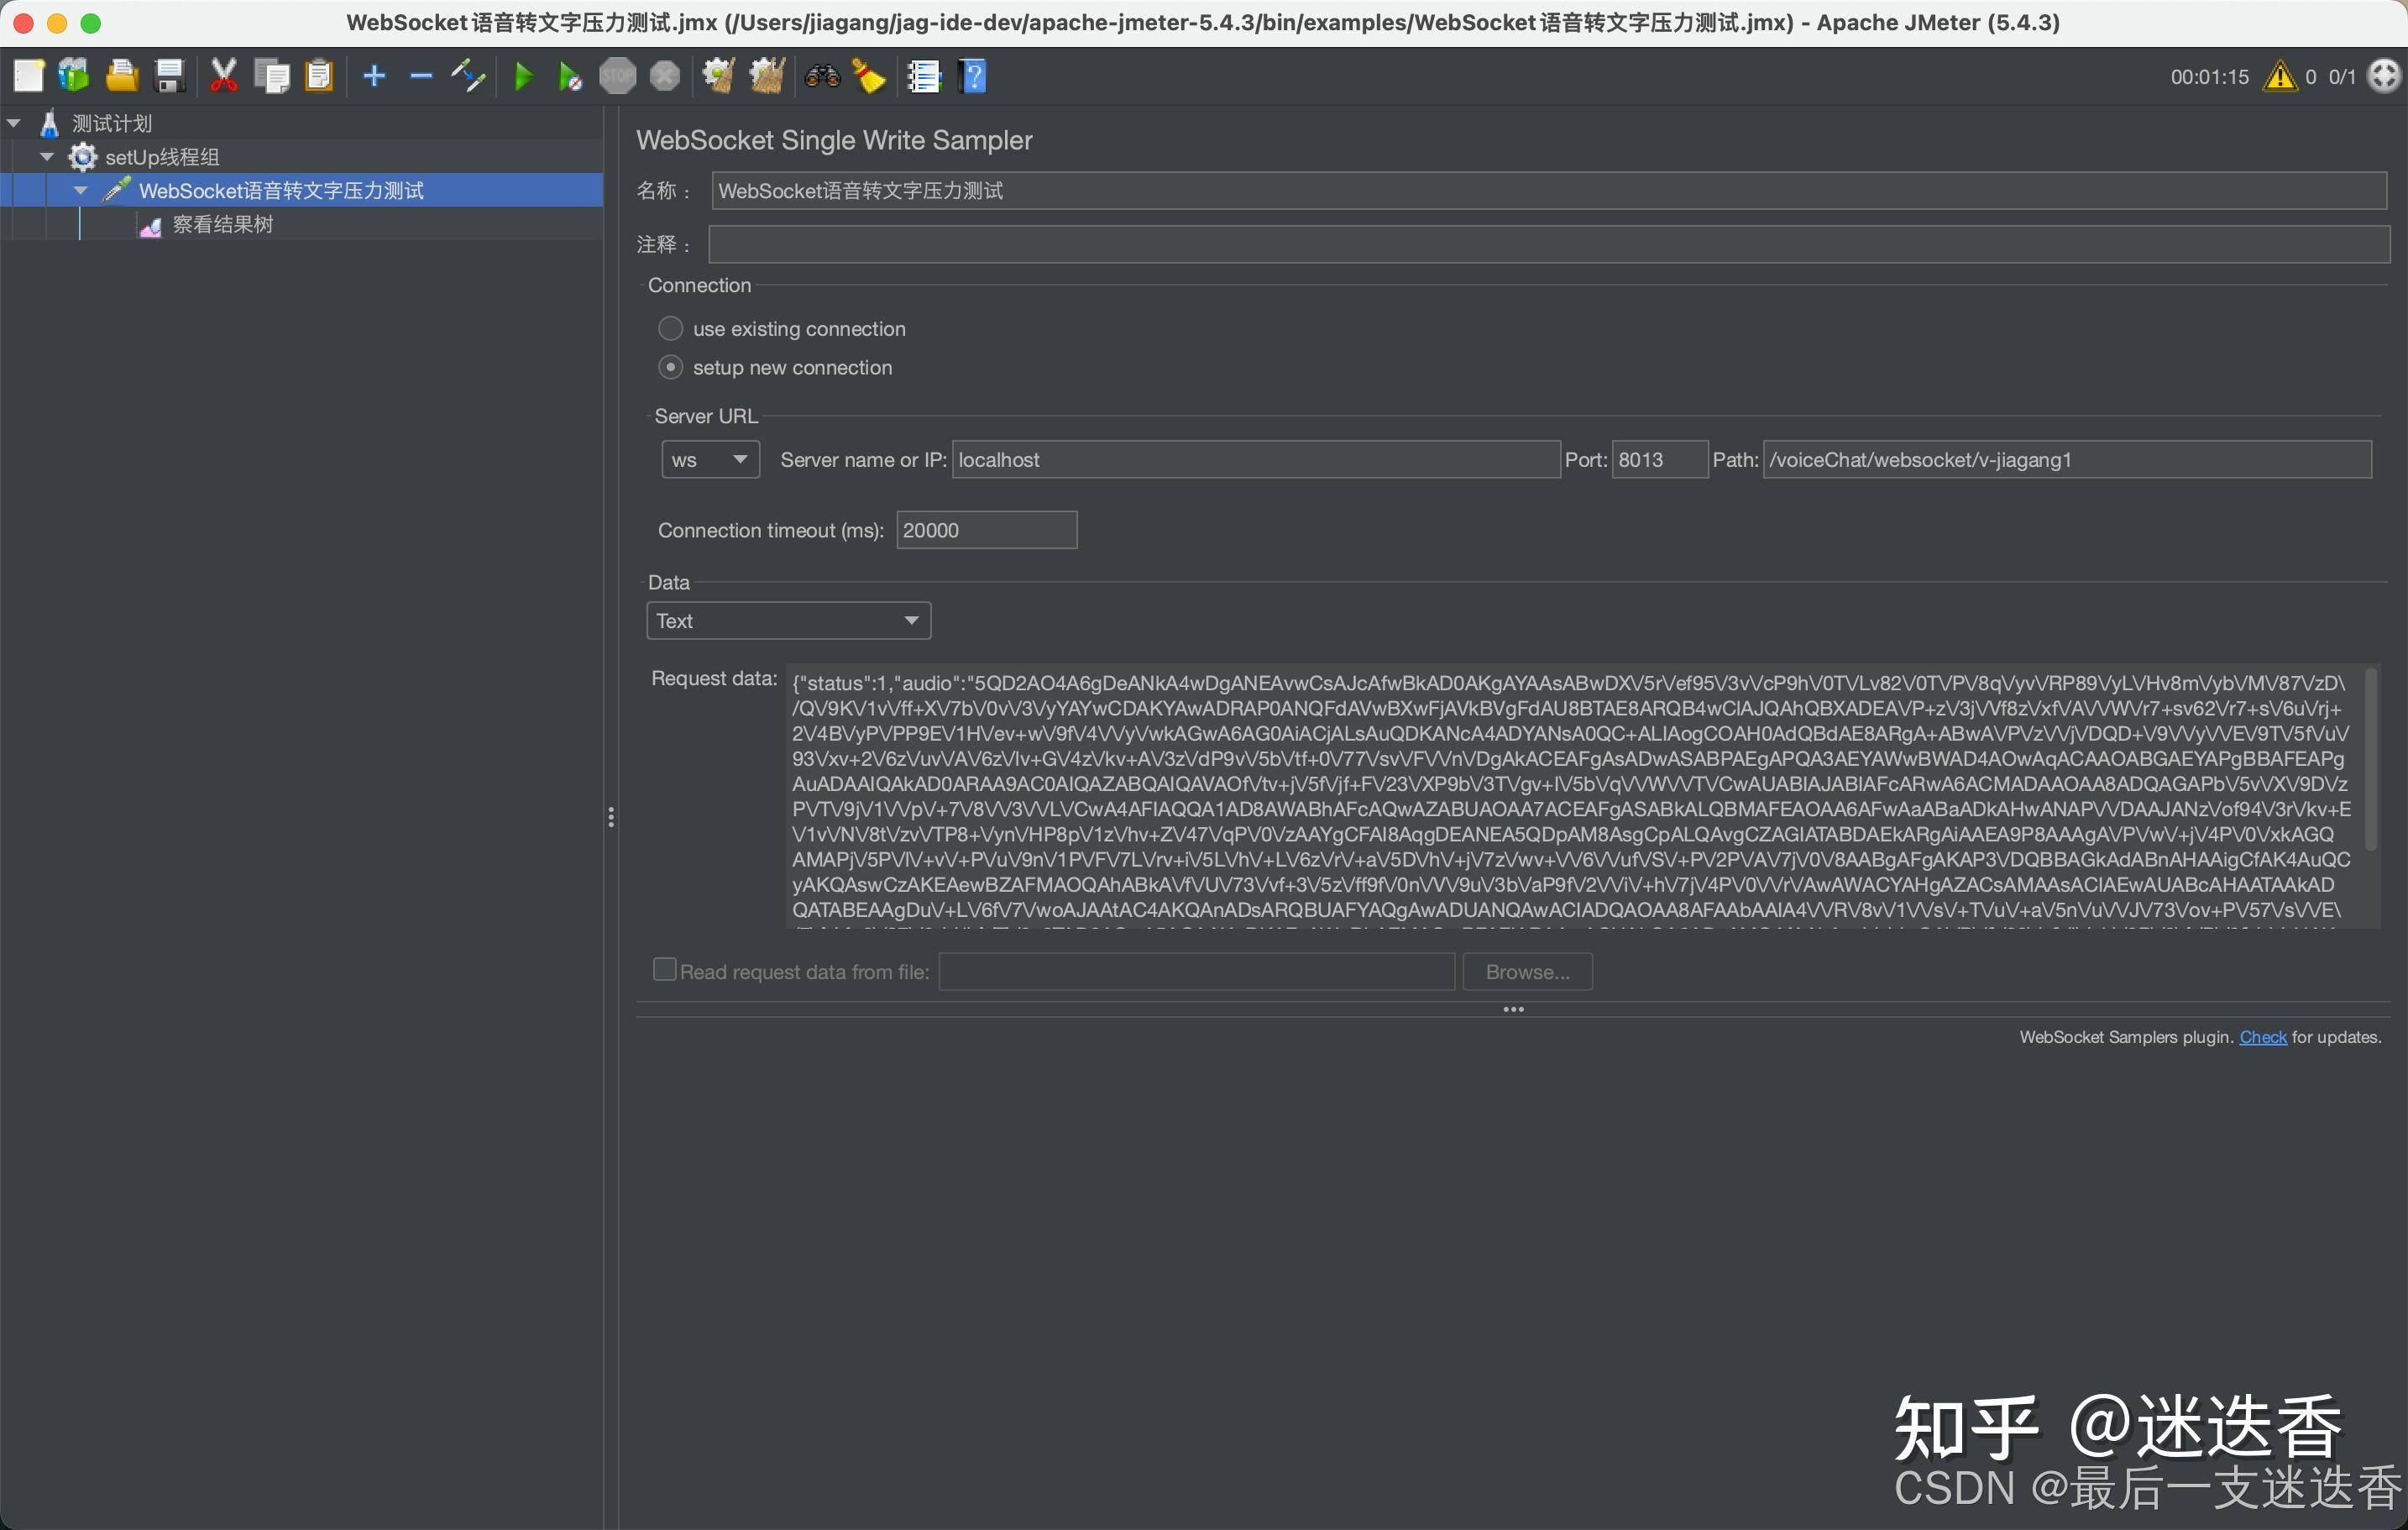The width and height of the screenshot is (2408, 1530).
Task: Select WebSocket语音转文字压力测试 sampler node
Action: coord(281,191)
